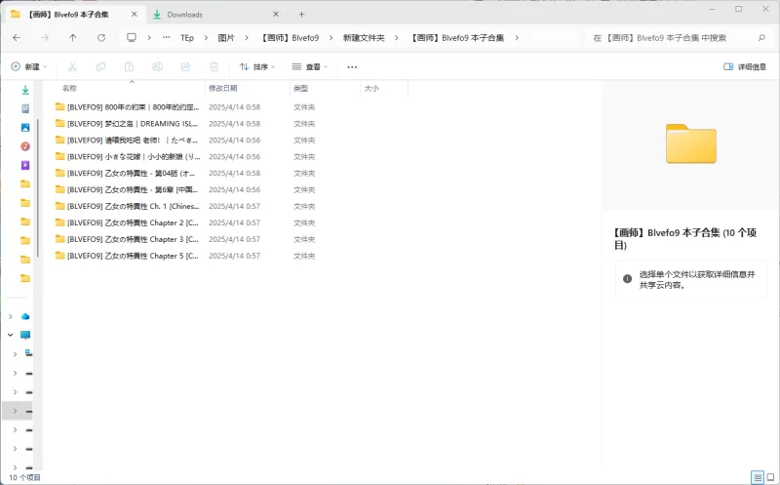Click the Back navigation arrow
The width and height of the screenshot is (780, 485).
point(17,37)
